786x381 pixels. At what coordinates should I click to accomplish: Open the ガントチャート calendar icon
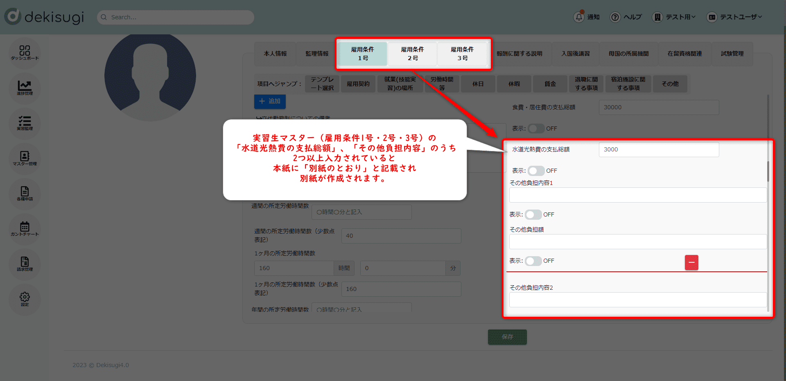click(x=25, y=228)
